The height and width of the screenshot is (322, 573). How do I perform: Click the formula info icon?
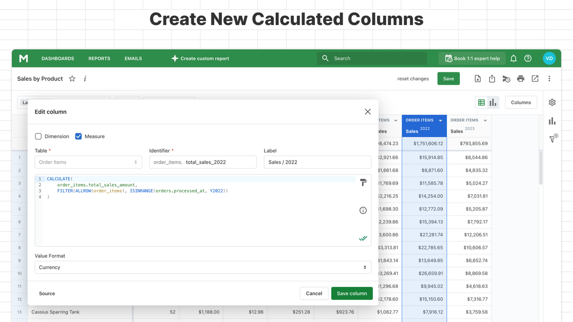[363, 210]
